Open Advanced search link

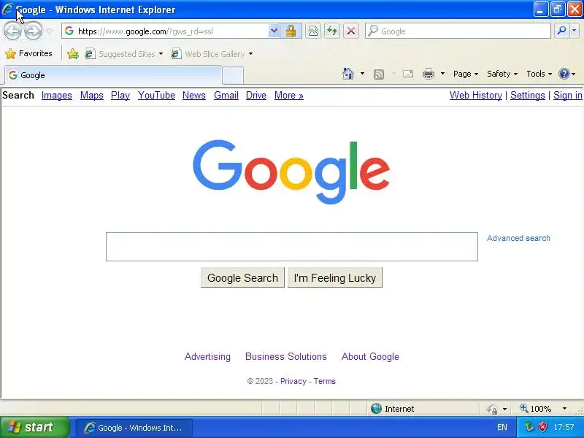518,238
